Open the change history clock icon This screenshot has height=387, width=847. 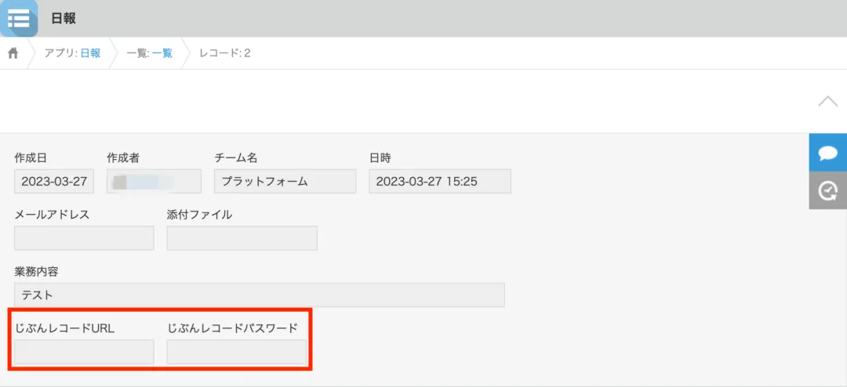pyautogui.click(x=828, y=190)
